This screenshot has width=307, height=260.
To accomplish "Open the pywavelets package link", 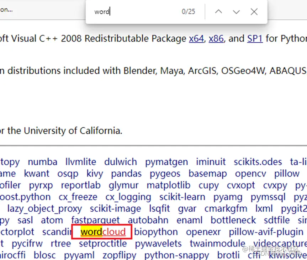I will (158, 244).
